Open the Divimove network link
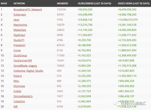The image size is (151, 110). pyautogui.click(x=19, y=86)
